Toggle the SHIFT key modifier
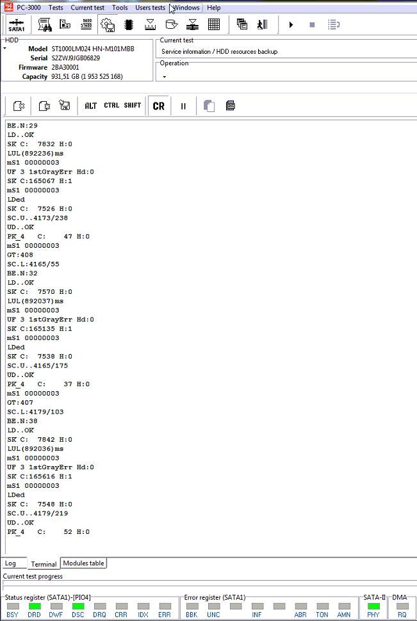The width and height of the screenshot is (417, 621). [133, 106]
